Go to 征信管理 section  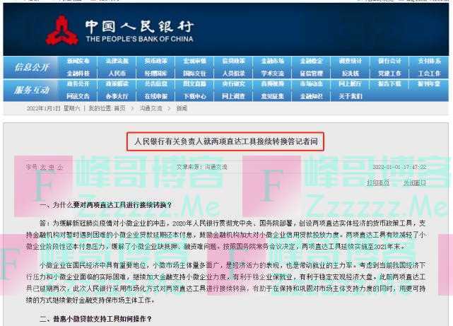click(x=311, y=74)
